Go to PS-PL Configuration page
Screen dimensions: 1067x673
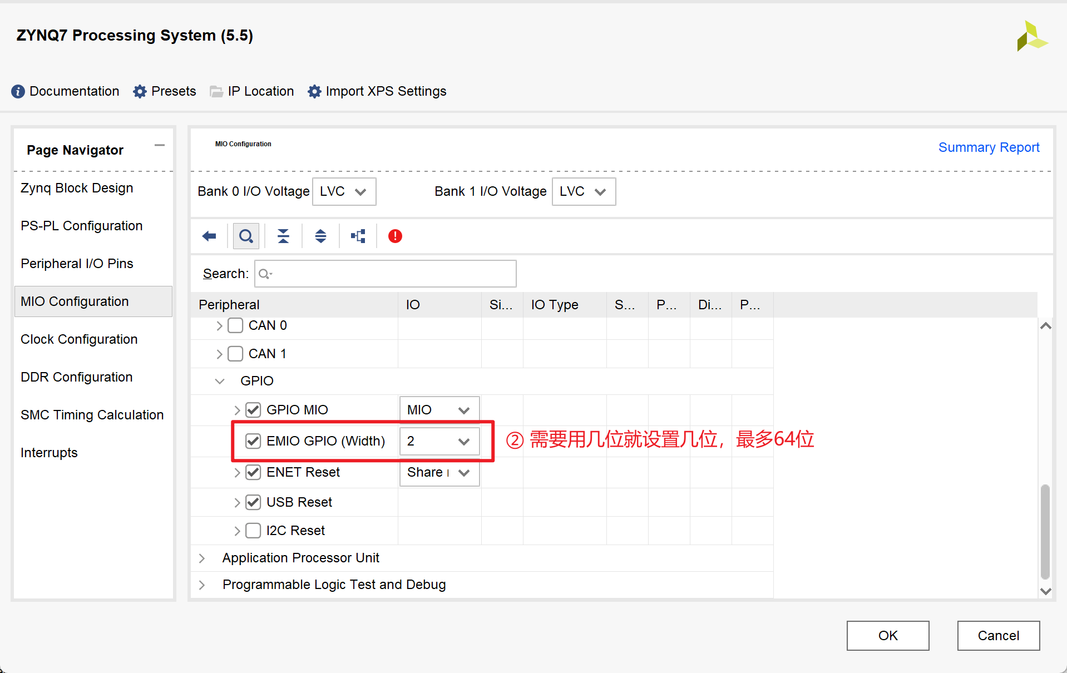coord(82,226)
